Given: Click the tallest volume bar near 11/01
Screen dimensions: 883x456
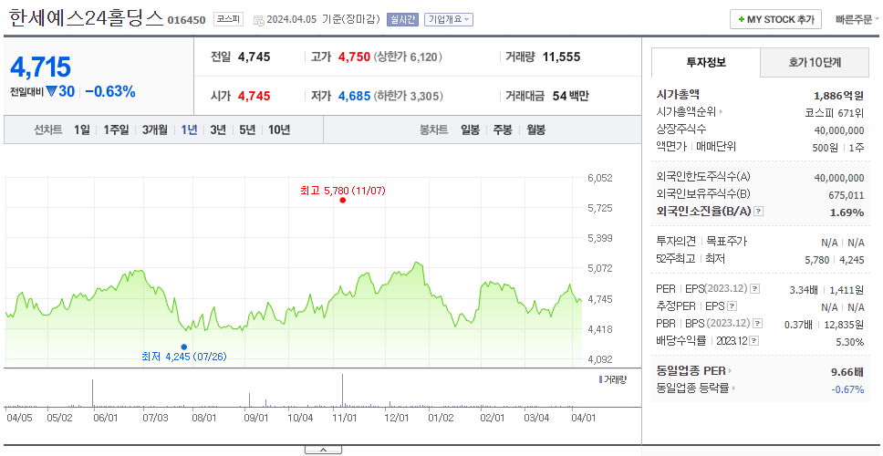Looking at the screenshot, I should pos(342,390).
